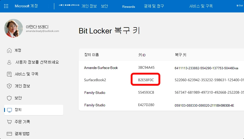The image size is (244, 139).
Task: Select Family-Studio row with key 554593C8
Action: (95, 93)
